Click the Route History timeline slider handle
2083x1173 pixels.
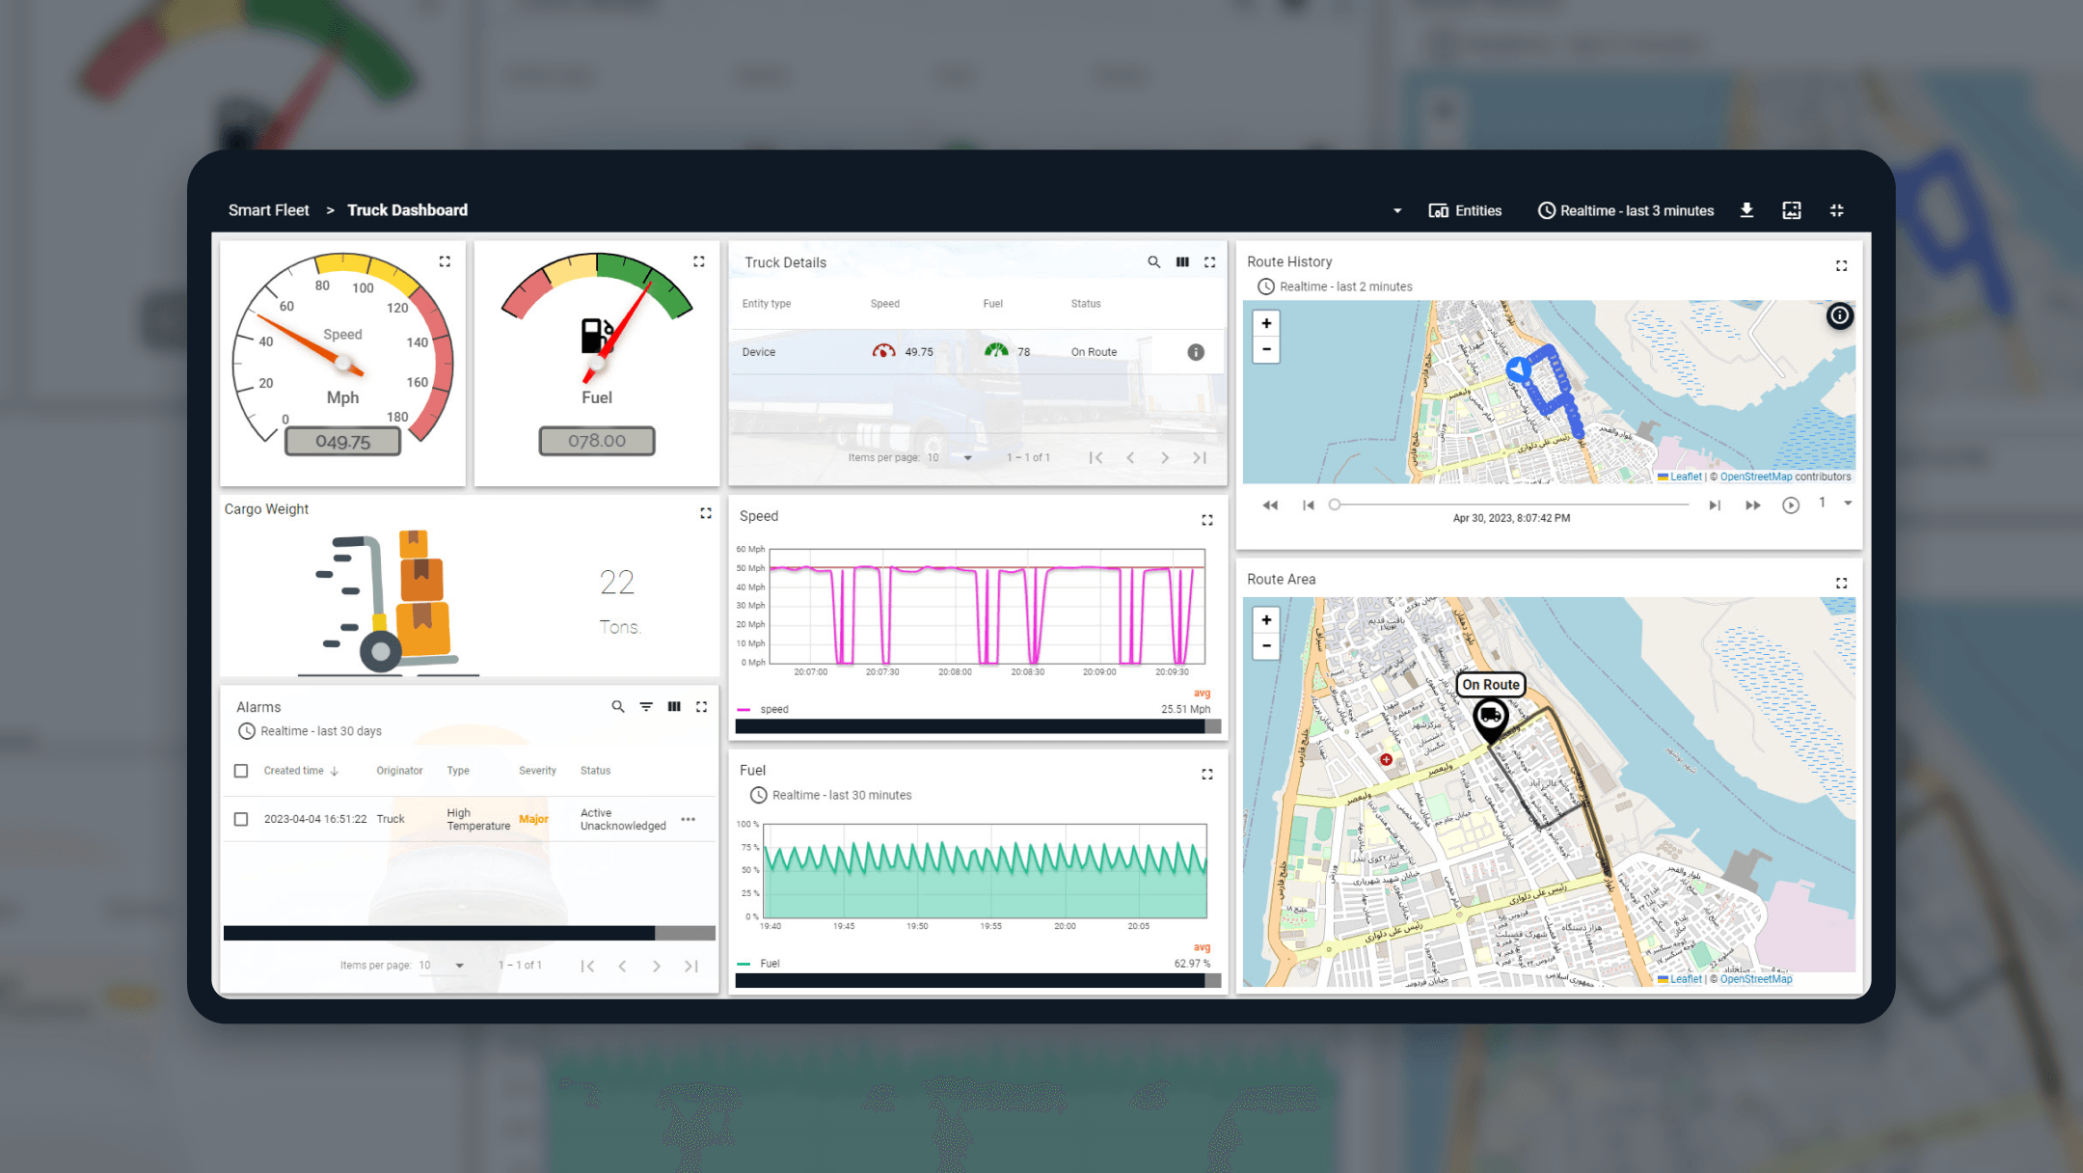tap(1335, 505)
